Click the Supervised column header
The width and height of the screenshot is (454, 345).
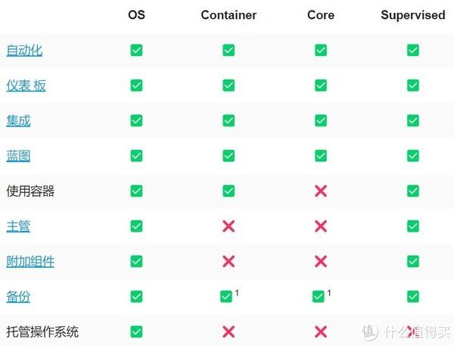point(413,15)
